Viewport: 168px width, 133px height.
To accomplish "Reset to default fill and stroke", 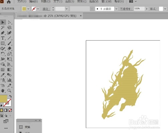I will click(1, 105).
